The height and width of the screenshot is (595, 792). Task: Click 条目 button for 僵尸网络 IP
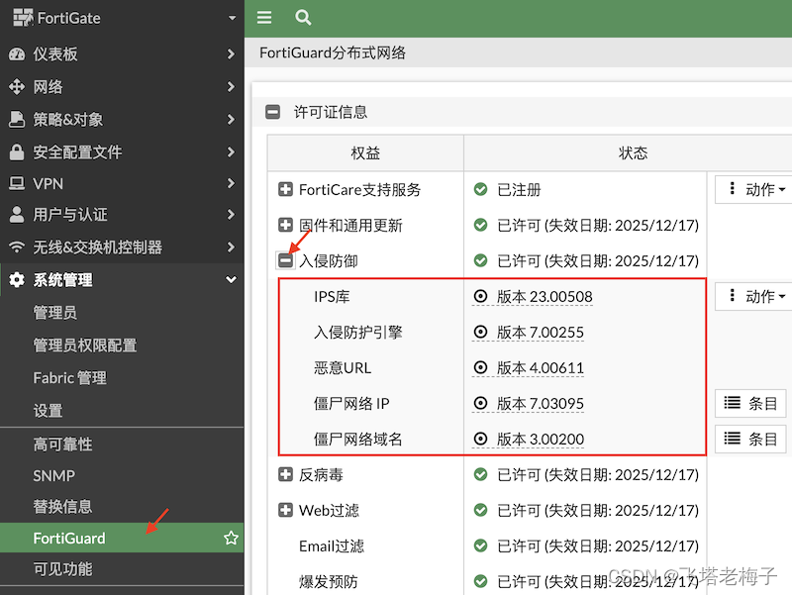(750, 404)
